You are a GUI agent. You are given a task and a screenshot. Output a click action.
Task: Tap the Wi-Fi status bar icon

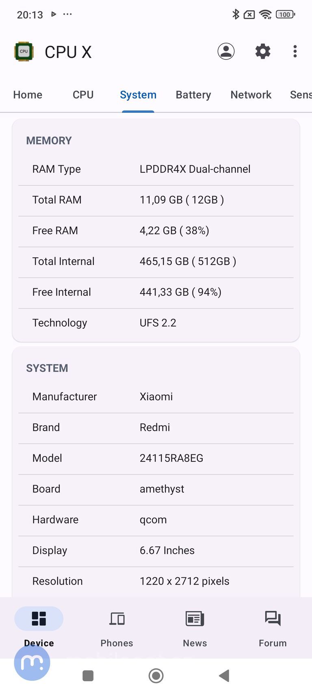click(265, 14)
